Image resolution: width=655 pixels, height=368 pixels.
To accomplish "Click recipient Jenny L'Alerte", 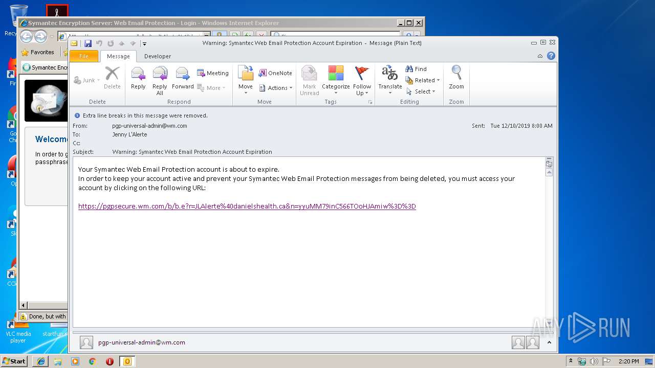I will (x=129, y=134).
